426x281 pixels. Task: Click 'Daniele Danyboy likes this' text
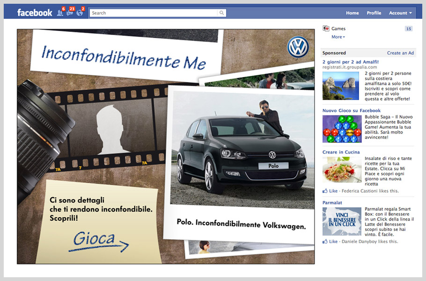pyautogui.click(x=369, y=242)
